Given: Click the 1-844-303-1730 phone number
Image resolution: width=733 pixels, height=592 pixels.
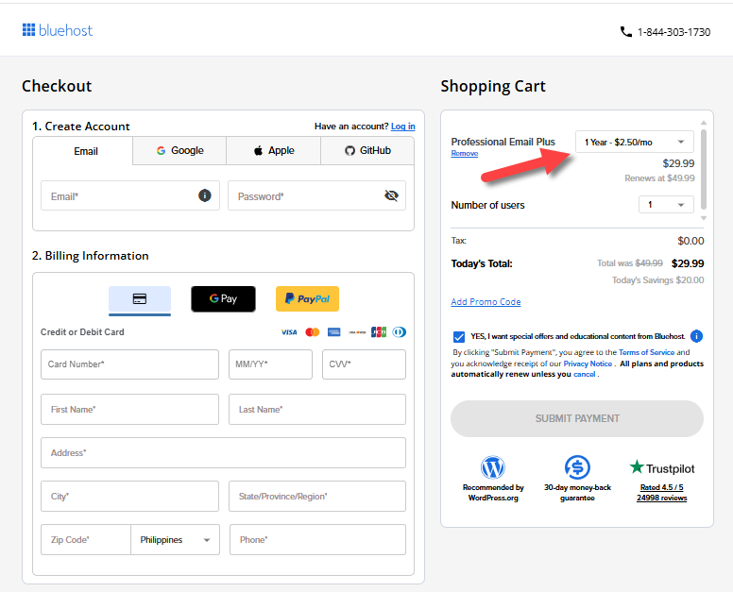Looking at the screenshot, I should 673,32.
